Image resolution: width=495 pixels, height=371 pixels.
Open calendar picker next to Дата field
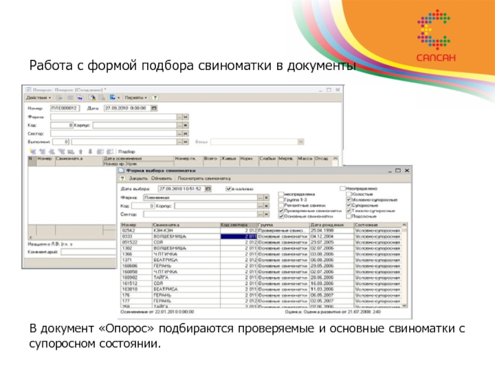point(154,108)
